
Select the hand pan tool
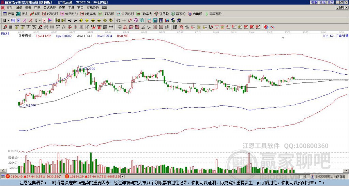click(118, 20)
